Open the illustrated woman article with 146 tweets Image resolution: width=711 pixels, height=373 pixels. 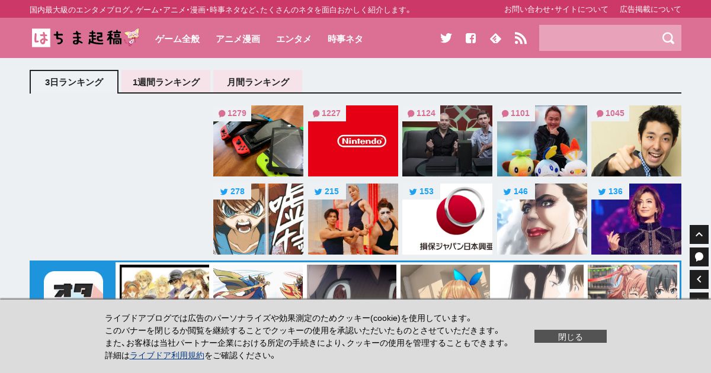point(542,219)
